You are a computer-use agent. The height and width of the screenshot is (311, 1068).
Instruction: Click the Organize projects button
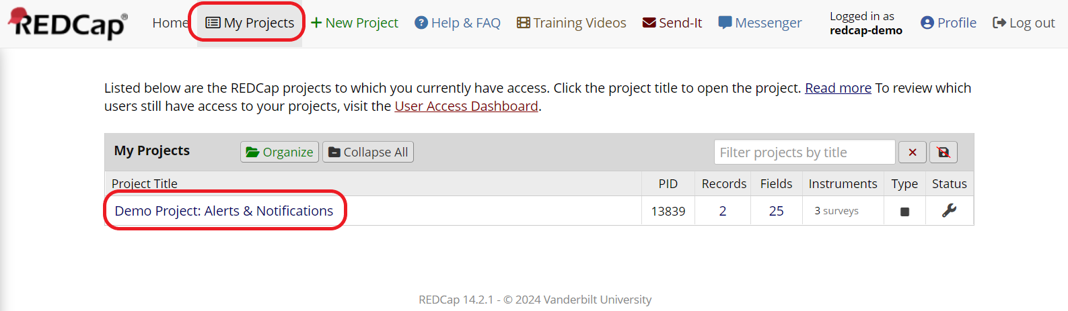(x=279, y=152)
